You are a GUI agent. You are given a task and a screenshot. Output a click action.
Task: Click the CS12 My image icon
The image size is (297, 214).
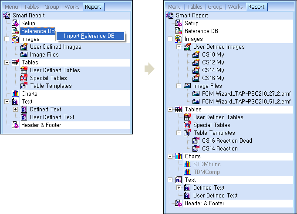pos(196,63)
